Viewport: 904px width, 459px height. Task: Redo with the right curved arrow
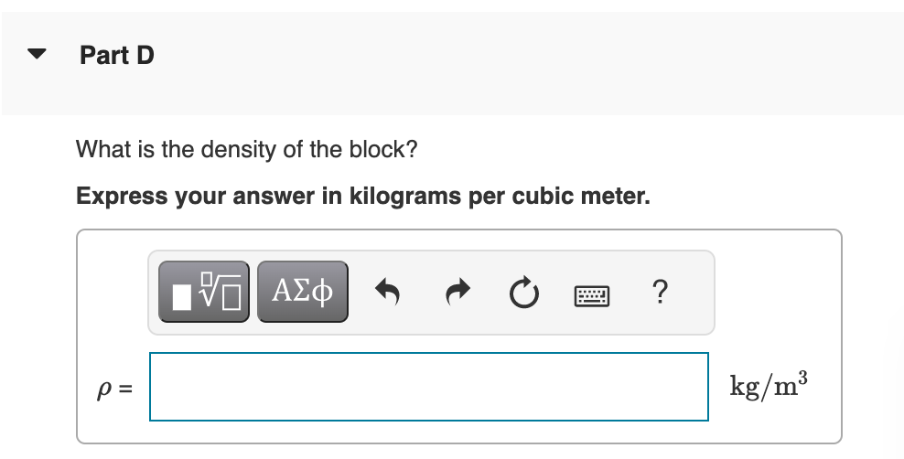pos(457,292)
